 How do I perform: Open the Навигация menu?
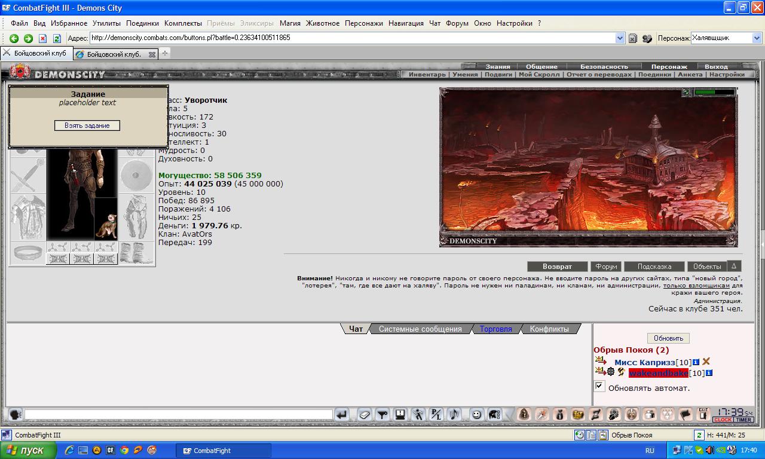pos(406,23)
